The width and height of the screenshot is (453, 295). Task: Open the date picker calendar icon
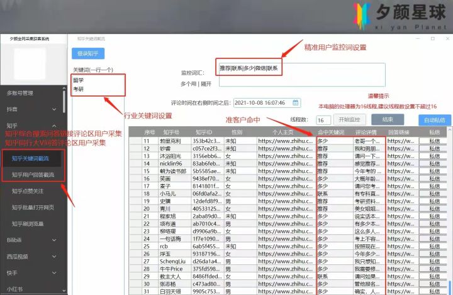296,102
